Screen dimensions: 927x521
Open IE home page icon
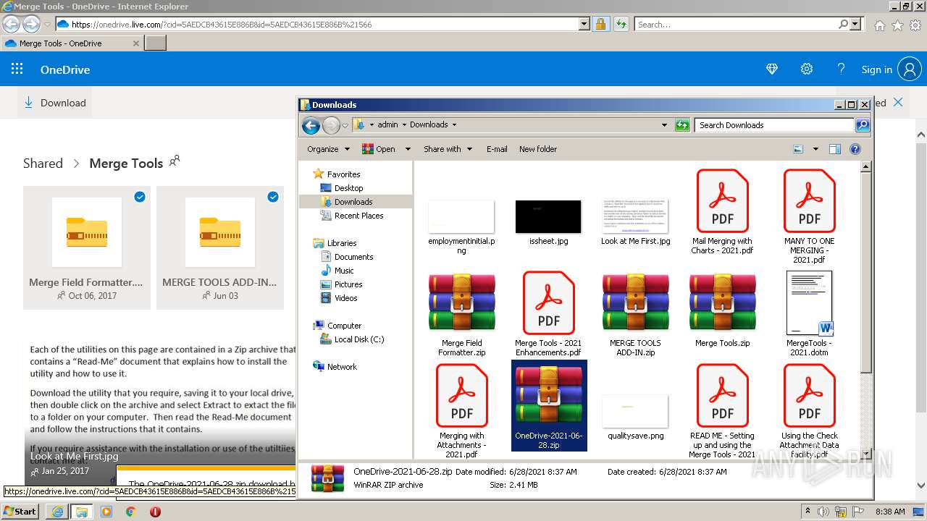tap(879, 25)
